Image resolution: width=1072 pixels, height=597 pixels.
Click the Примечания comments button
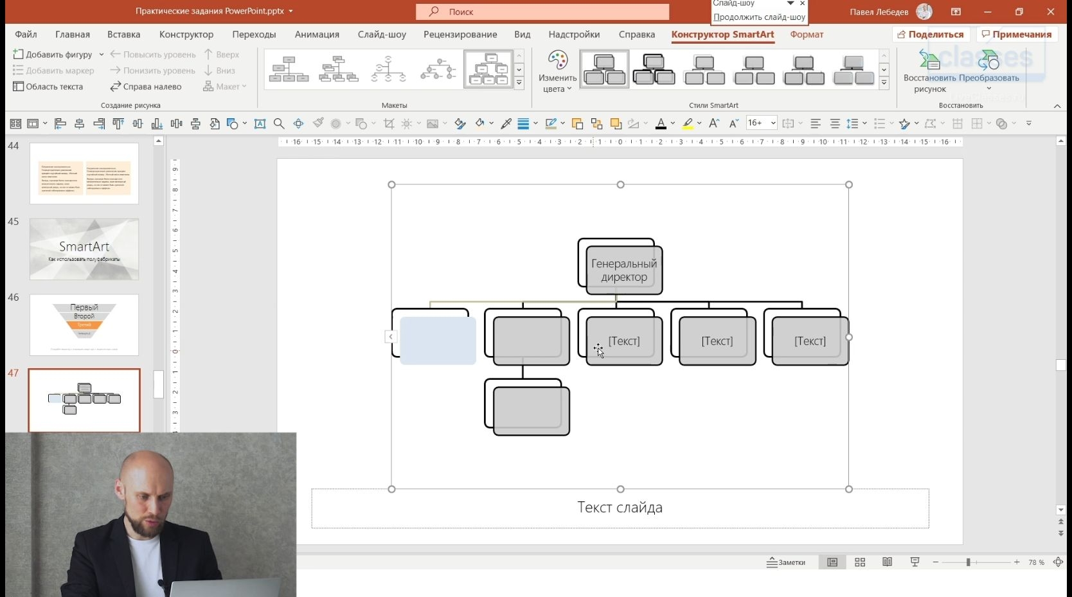coord(1017,35)
